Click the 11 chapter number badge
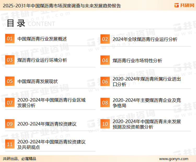 click(10, 145)
